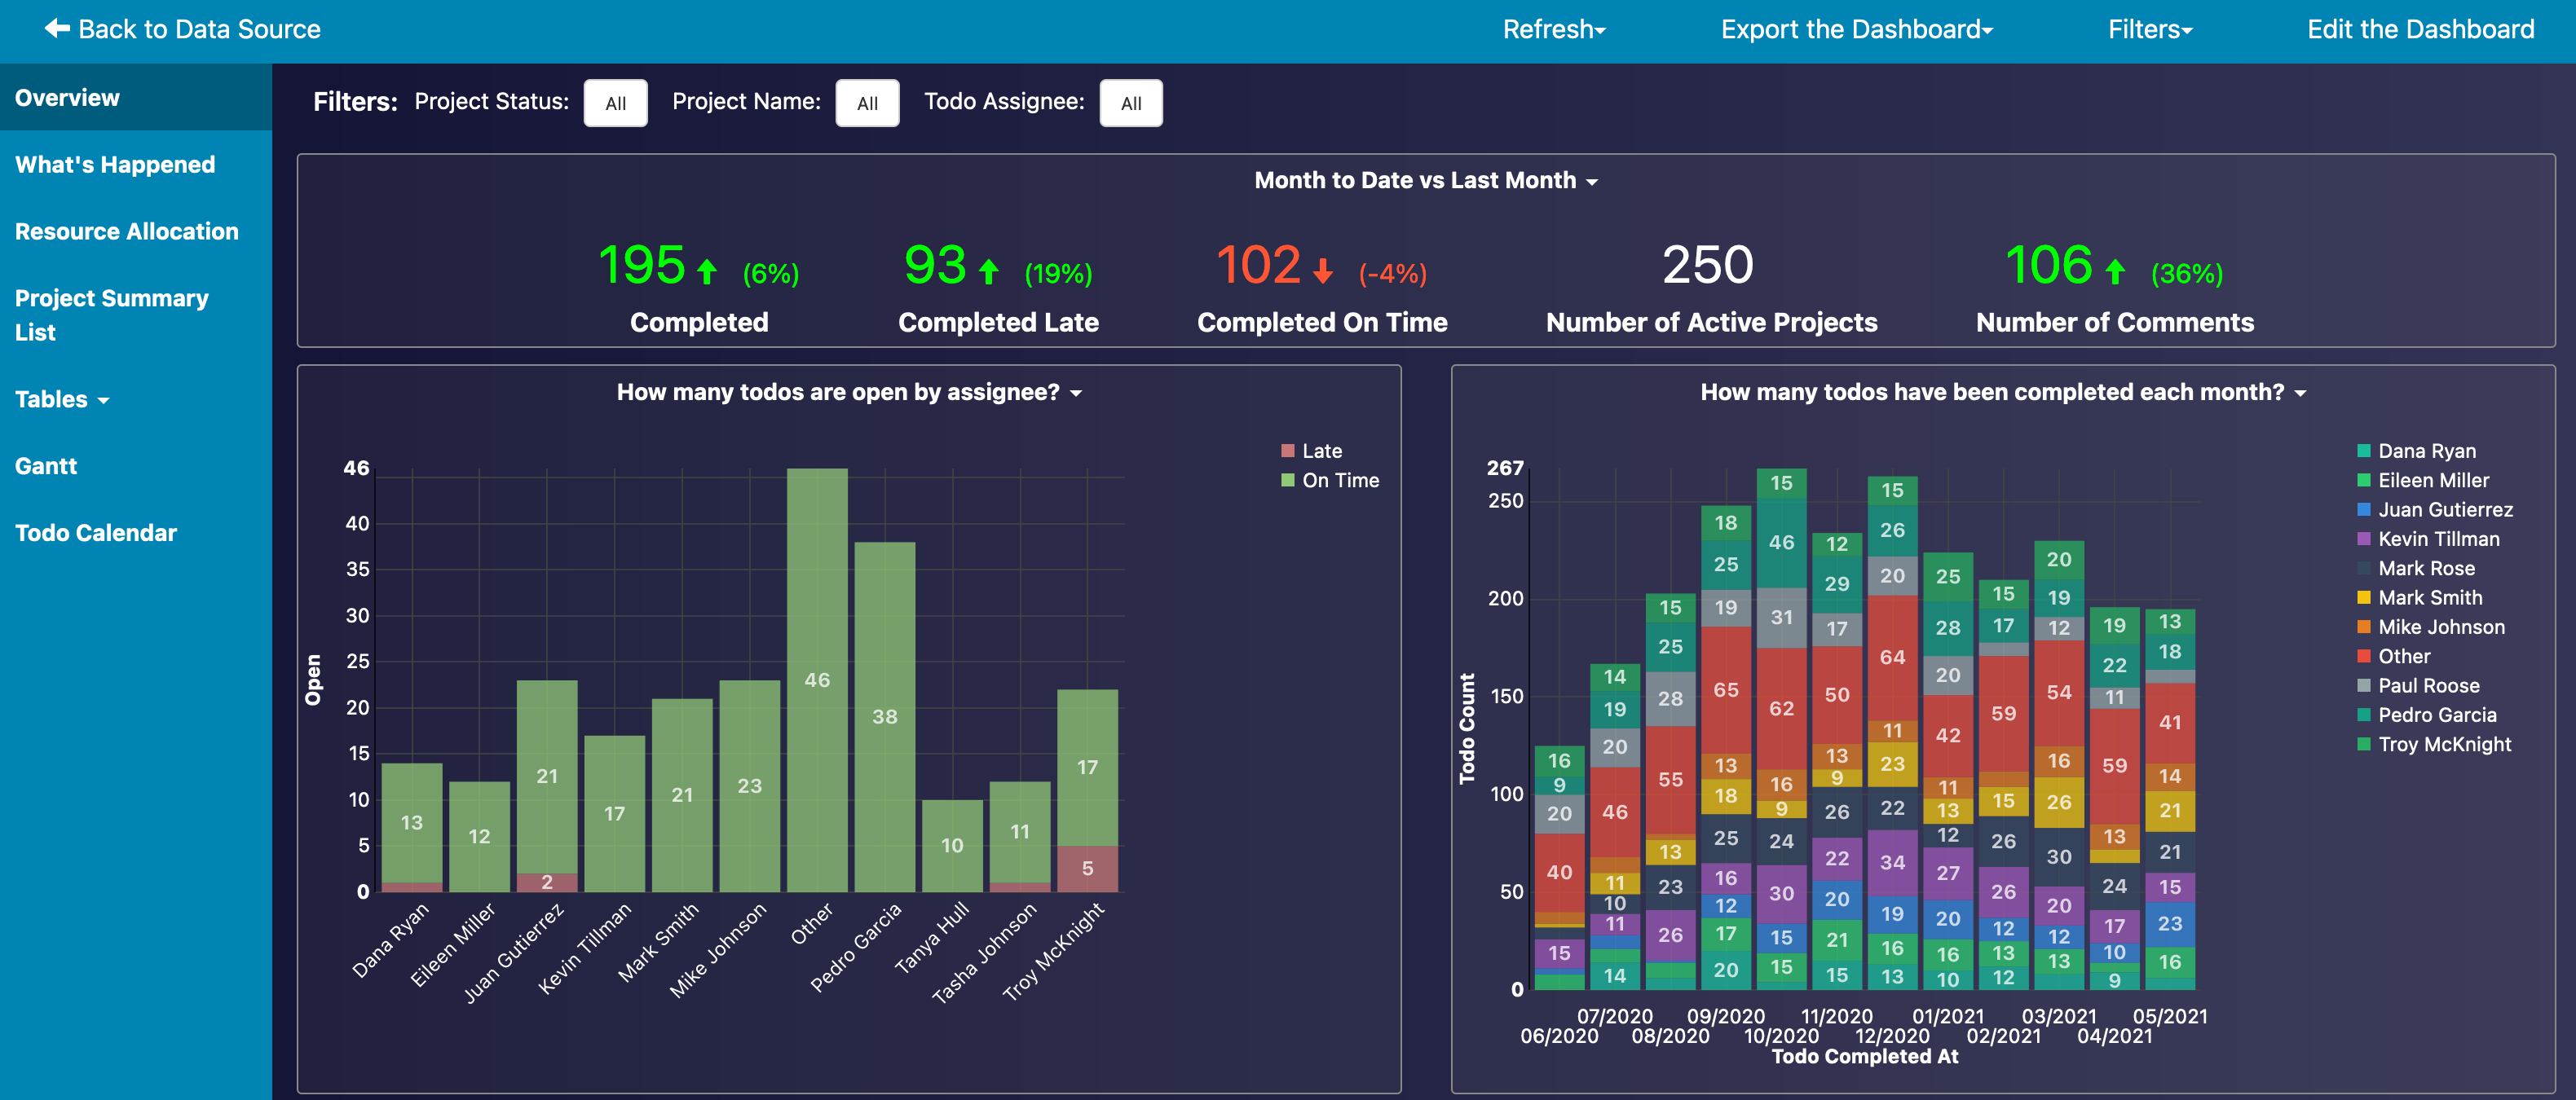Toggle Dana Ryan series in the legend
The height and width of the screenshot is (1100, 2576).
point(2426,451)
